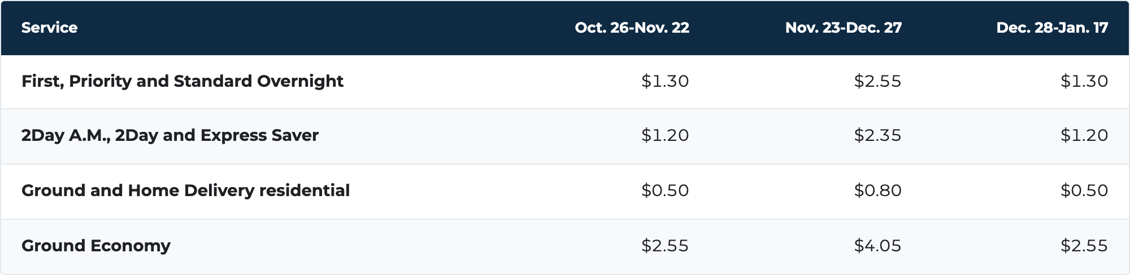1130x275 pixels.
Task: Select the $2.55 Overnight rate for Nov. 23-Dec. 27
Action: pyautogui.click(x=877, y=82)
